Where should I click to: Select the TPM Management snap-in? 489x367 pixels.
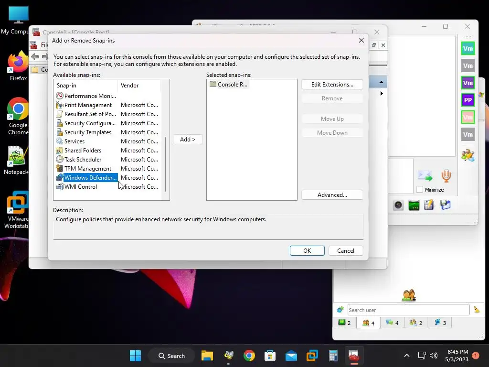(107, 168)
